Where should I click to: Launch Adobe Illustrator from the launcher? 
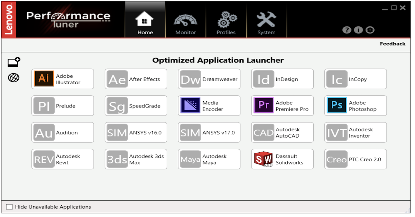pos(63,79)
